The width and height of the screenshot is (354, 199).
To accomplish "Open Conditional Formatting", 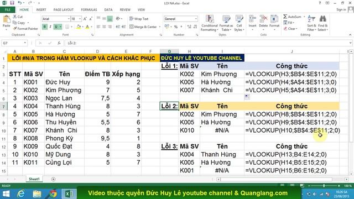I will (210, 23).
